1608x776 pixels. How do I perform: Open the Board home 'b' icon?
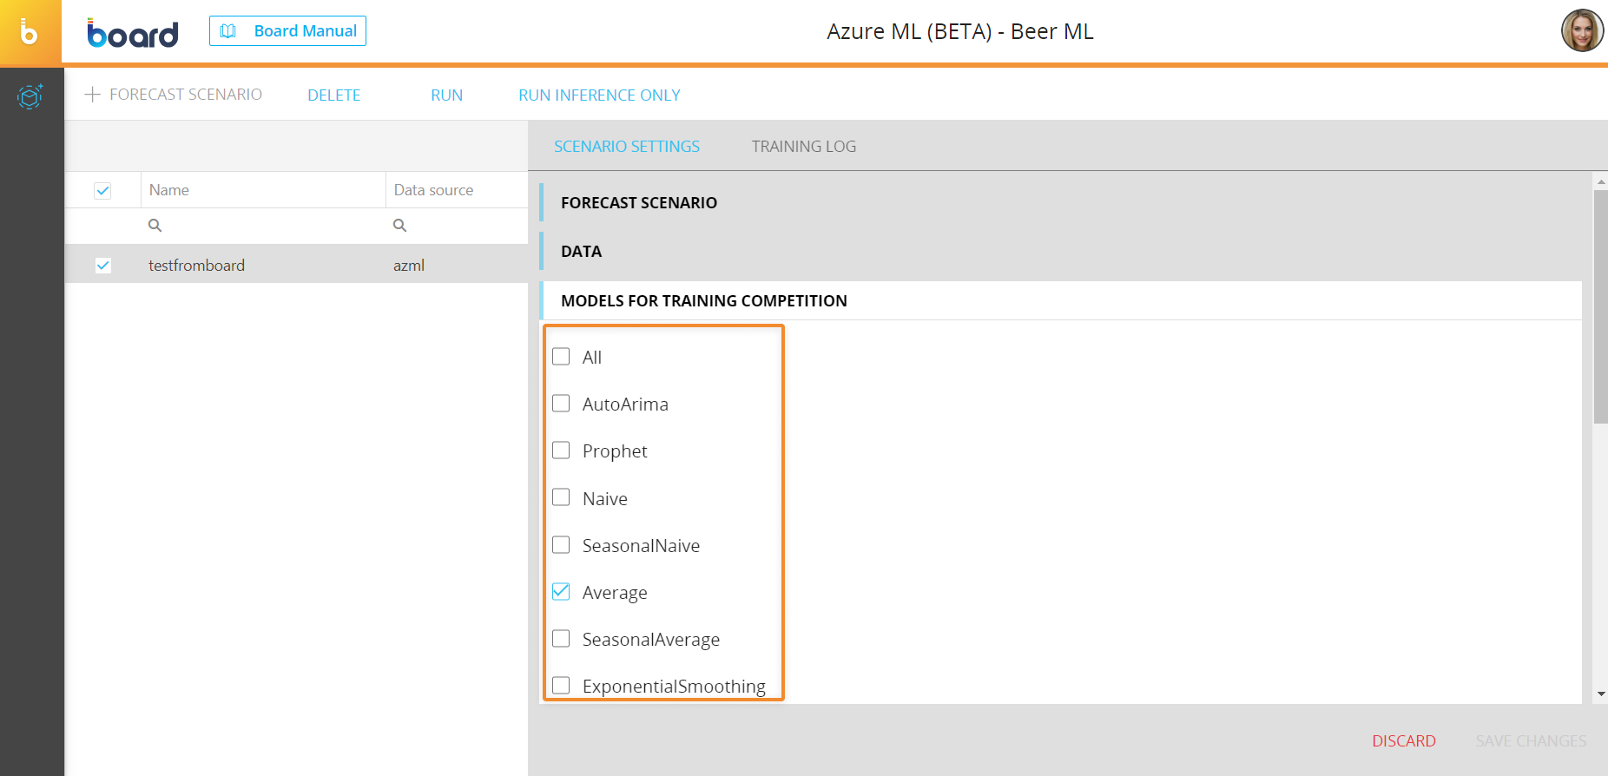coord(30,32)
